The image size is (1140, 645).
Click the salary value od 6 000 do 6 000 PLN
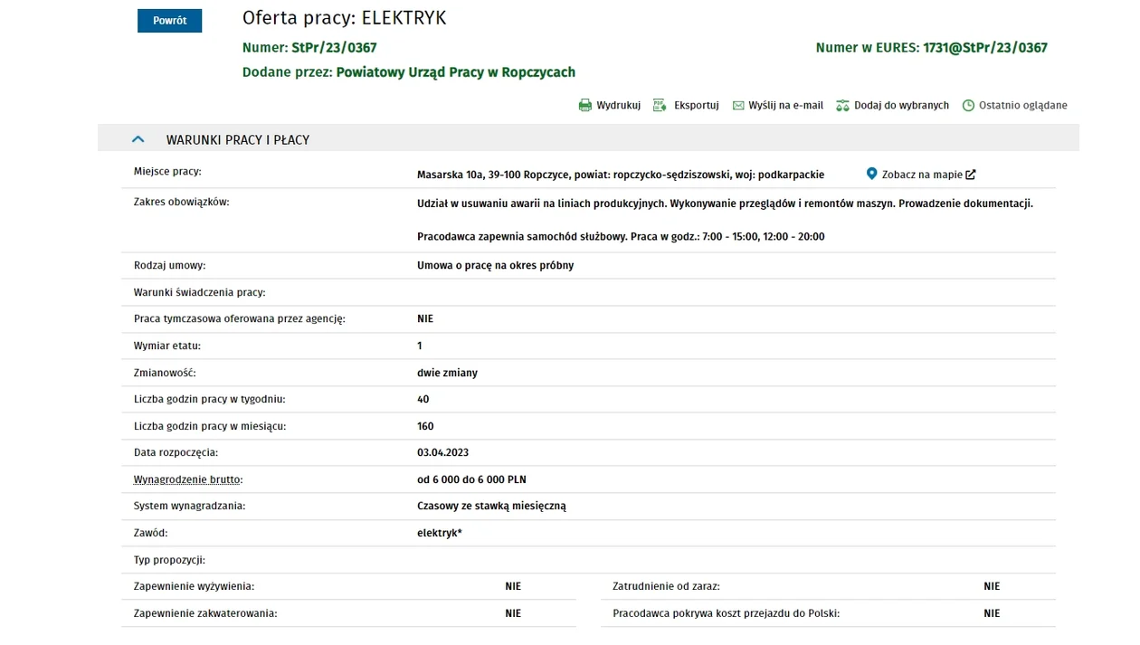(x=471, y=479)
